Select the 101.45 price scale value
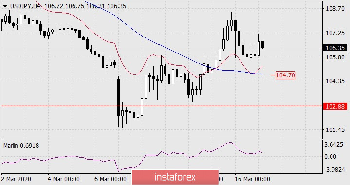 coord(335,129)
